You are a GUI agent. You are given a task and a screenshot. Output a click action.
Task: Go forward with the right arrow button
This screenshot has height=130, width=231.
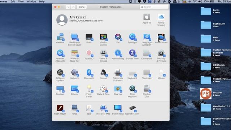click(73, 7)
